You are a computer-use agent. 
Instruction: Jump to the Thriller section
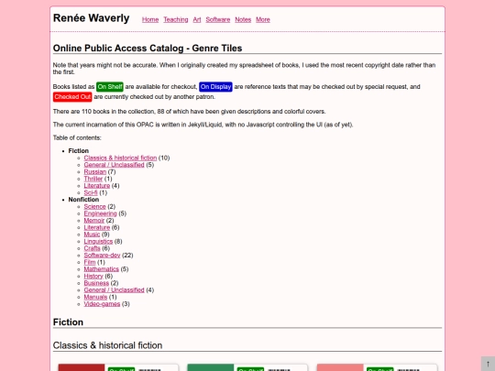point(93,179)
